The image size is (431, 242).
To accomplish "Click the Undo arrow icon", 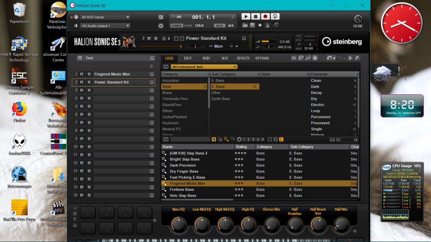I will click(x=329, y=58).
